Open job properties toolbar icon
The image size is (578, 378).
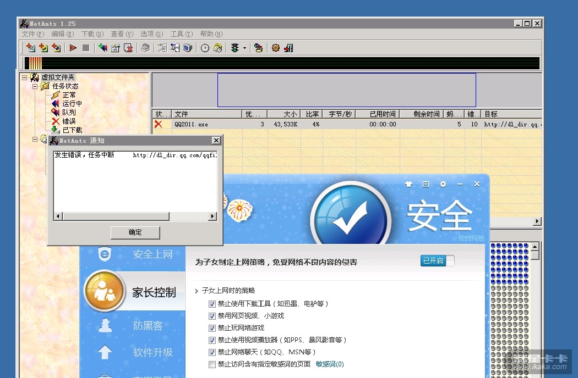pos(116,48)
